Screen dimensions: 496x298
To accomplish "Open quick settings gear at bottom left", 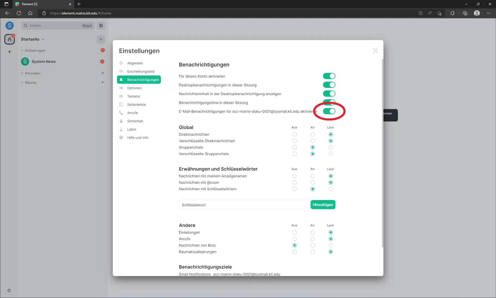I will point(10,291).
